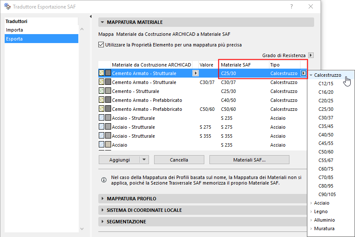Open ARCHICAD material arrow in selected row
355x237 pixels.
[195, 73]
